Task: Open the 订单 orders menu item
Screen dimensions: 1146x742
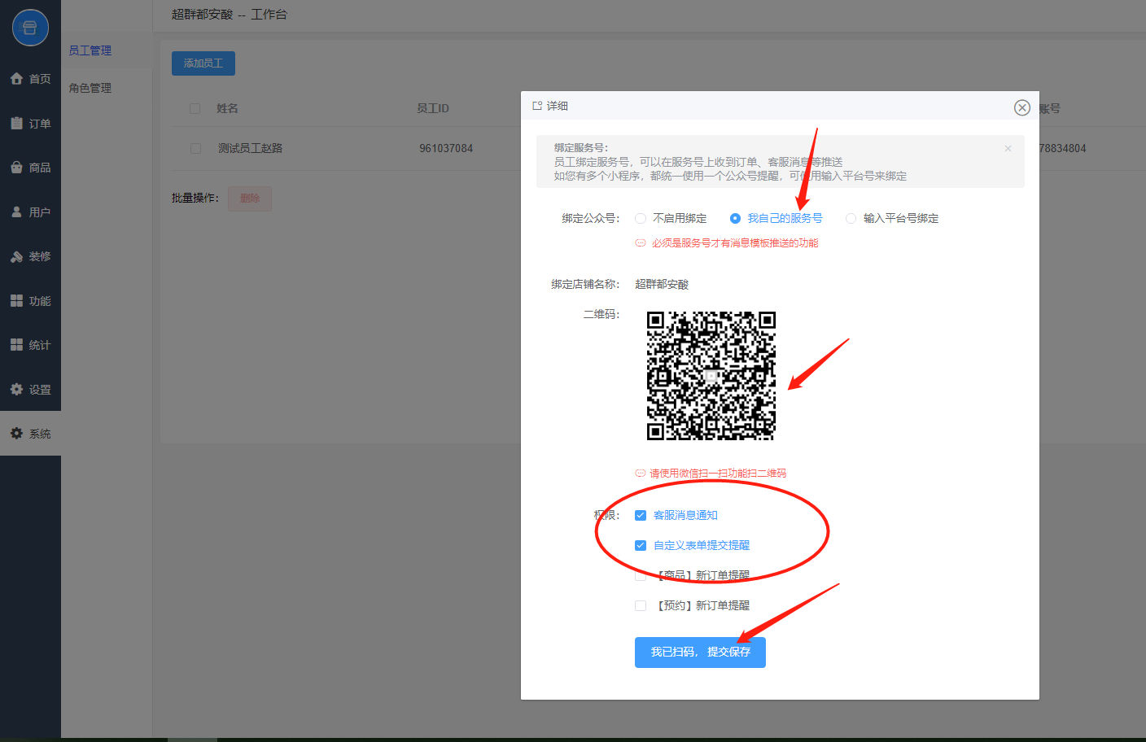Action: point(30,124)
